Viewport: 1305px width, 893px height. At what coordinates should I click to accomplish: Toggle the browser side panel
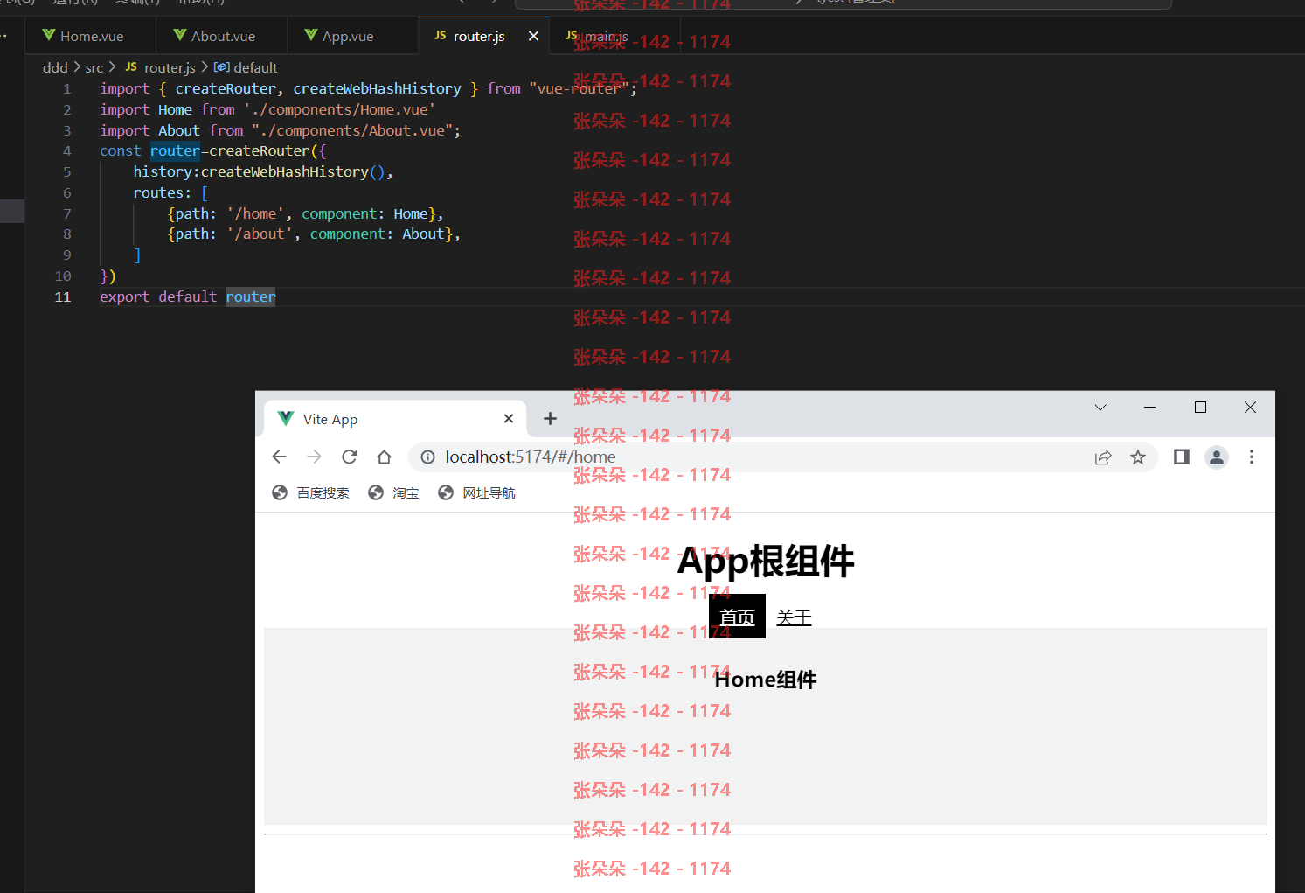point(1182,457)
